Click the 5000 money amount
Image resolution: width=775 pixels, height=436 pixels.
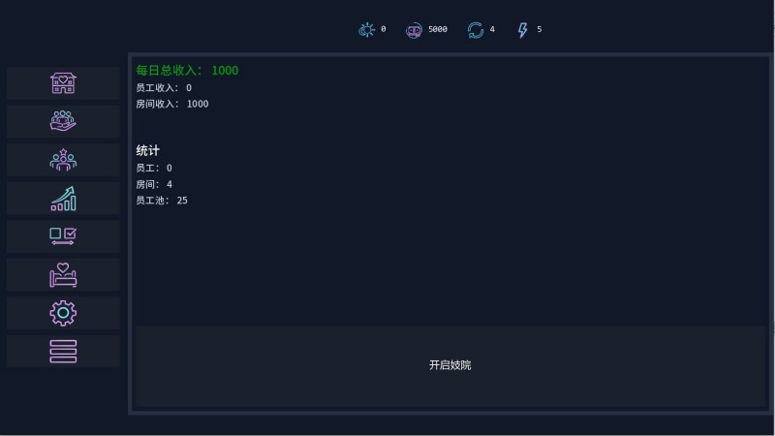tap(438, 30)
